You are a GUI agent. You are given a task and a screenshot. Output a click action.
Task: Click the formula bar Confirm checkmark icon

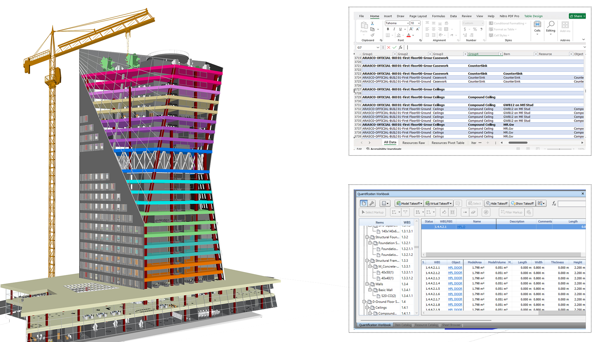(x=395, y=47)
